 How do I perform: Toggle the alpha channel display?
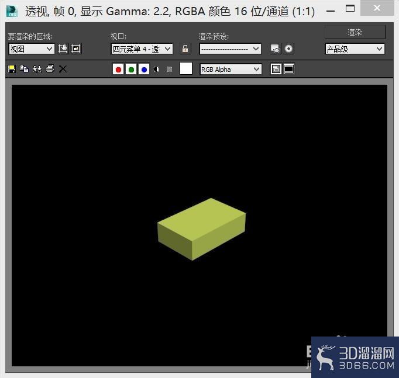[156, 69]
